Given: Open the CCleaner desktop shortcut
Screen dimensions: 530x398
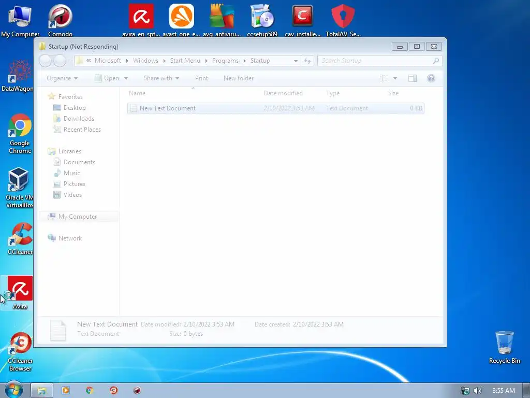Looking at the screenshot, I should pos(20,239).
